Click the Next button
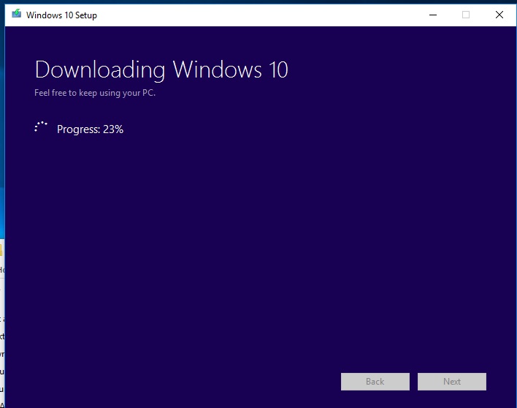The image size is (517, 408). click(x=452, y=382)
